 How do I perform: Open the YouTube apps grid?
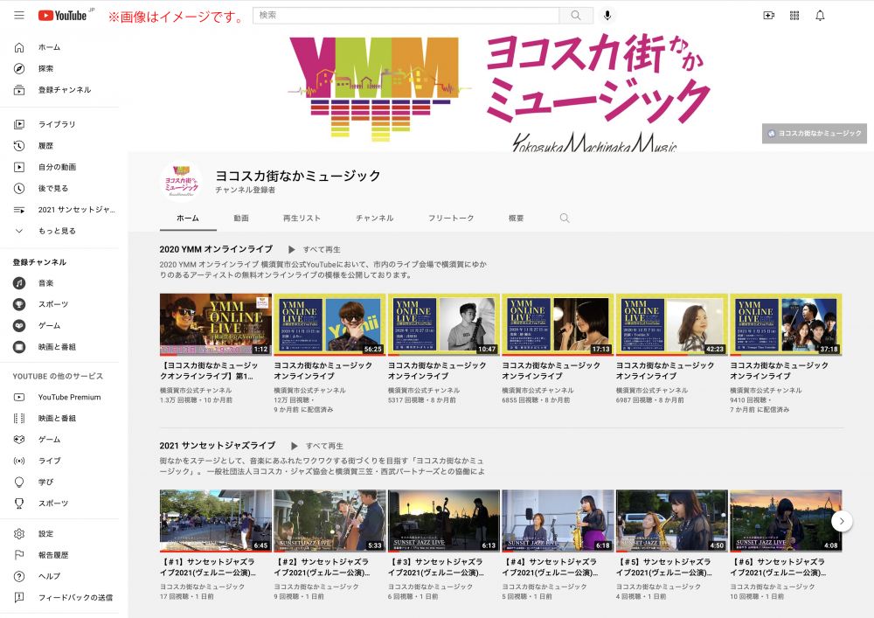[x=794, y=16]
